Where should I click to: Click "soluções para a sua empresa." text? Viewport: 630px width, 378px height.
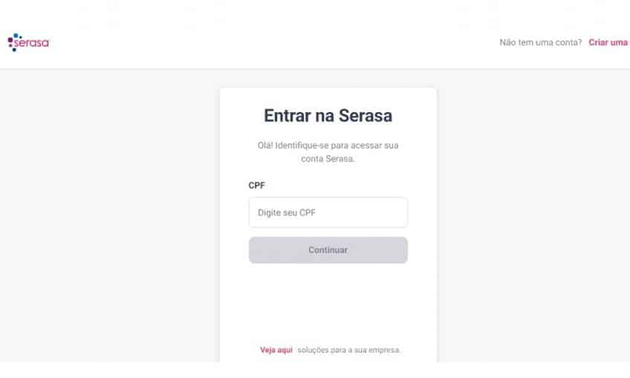(349, 350)
